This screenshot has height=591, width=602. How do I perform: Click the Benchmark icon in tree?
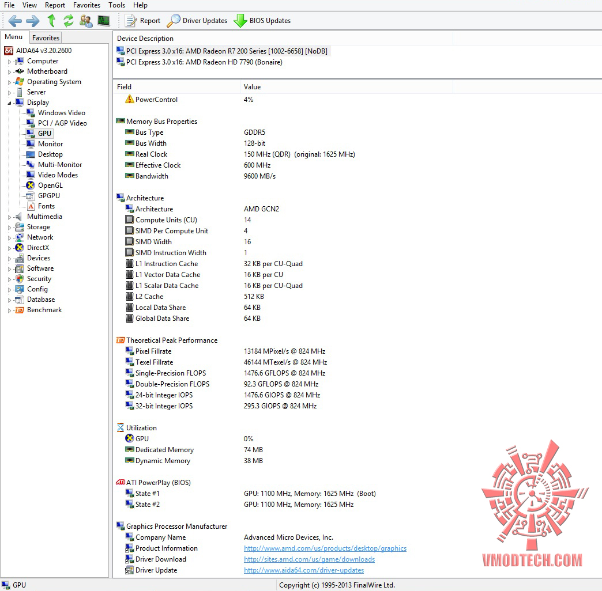pyautogui.click(x=20, y=310)
